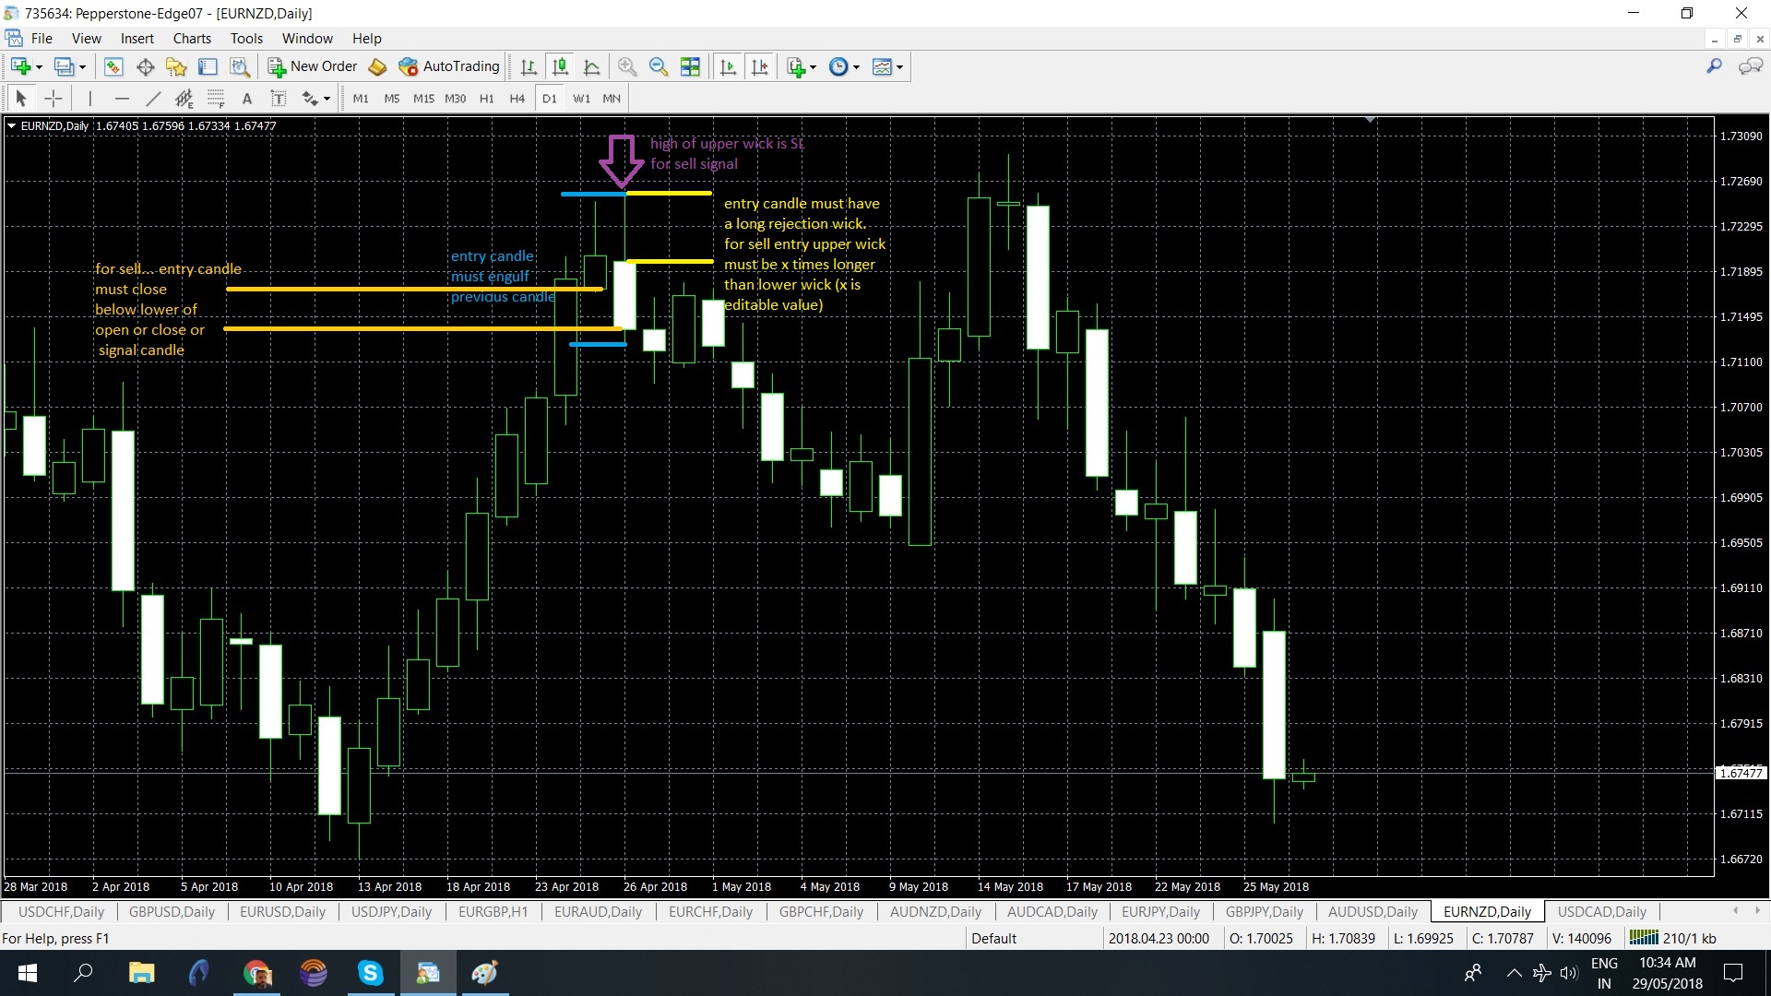Screen dimensions: 1771x996
Task: Select the Crosshair tool
Action: click(x=53, y=98)
